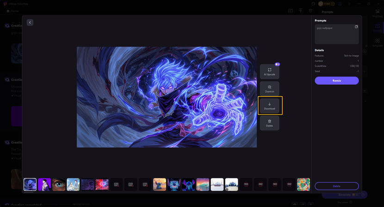Screen dimensions: 384x207
Task: Click the dimmed Generate button behind dialog
Action: click(x=345, y=195)
